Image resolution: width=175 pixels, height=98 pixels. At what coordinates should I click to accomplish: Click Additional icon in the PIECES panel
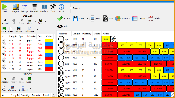tap(30, 28)
